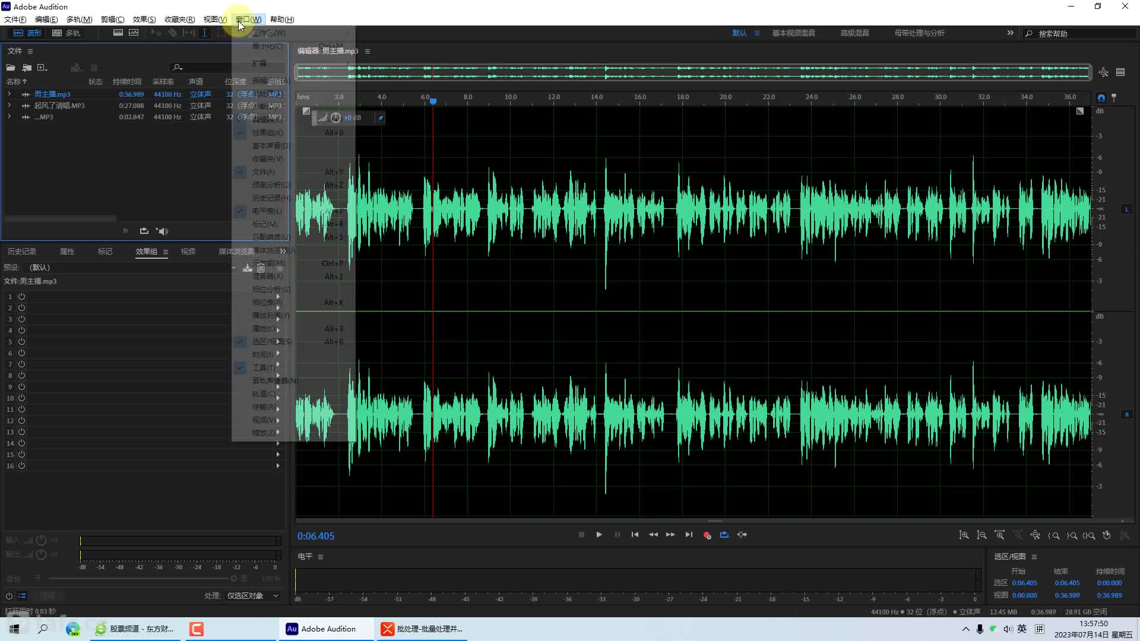Expand the 男主播.mp3 file entry
The height and width of the screenshot is (641, 1140).
click(9, 94)
